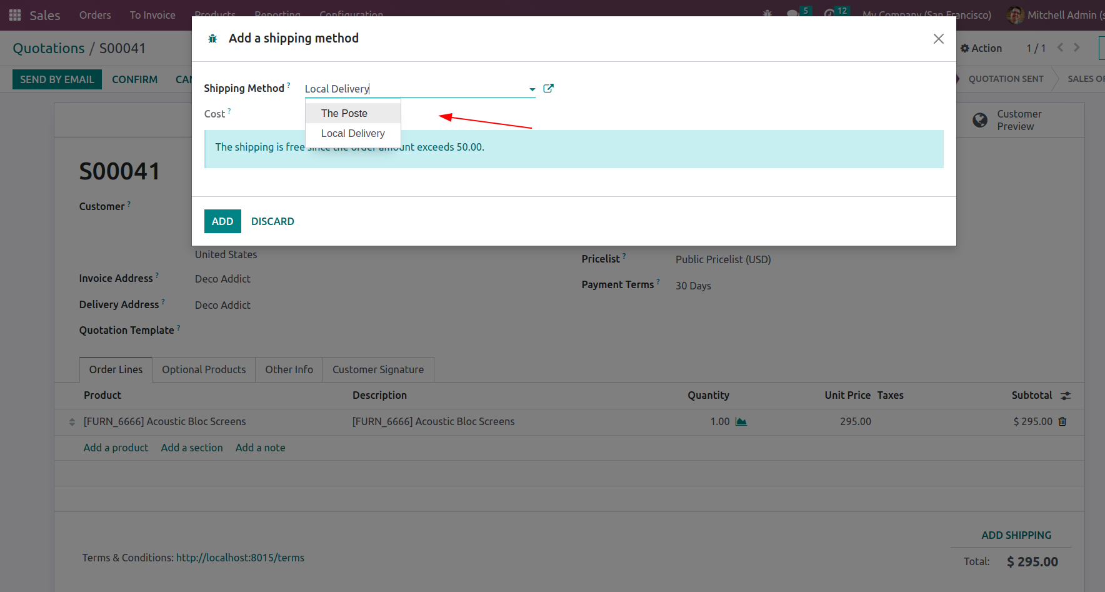Click the ADD SHIPPING link
This screenshot has height=592, width=1105.
pos(1016,535)
